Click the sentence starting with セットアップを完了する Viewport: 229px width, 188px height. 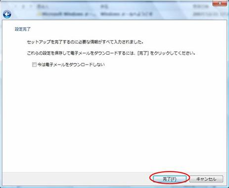85,42
